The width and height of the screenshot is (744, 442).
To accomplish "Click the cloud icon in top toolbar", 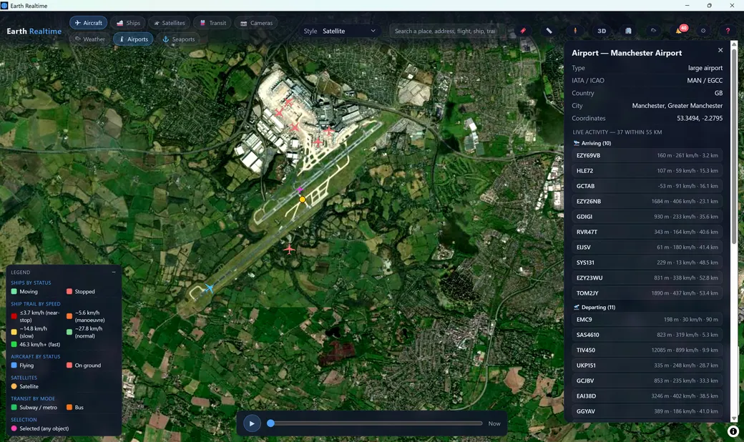I will pyautogui.click(x=653, y=31).
